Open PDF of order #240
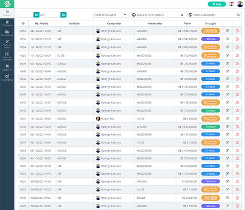The image size is (245, 210). [x=237, y=127]
